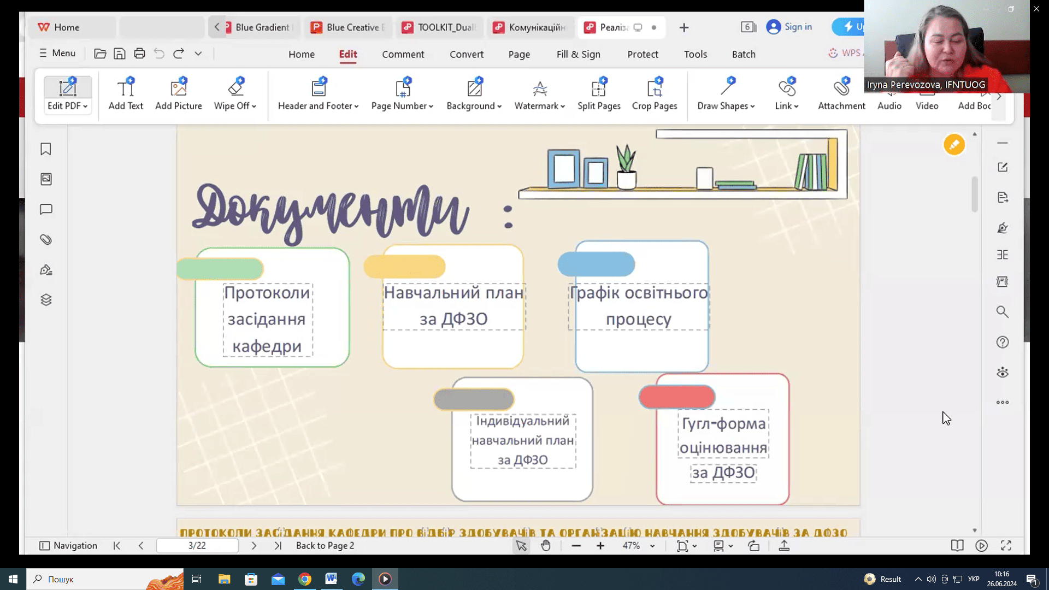
Task: Click the Sign in button
Action: (x=789, y=27)
